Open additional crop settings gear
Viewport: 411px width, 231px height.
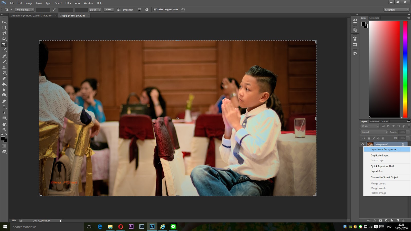pos(147,10)
